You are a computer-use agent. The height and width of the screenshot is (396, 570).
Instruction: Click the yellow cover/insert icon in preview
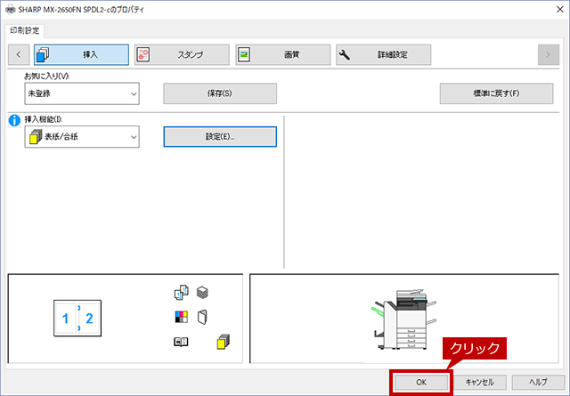pos(224,342)
